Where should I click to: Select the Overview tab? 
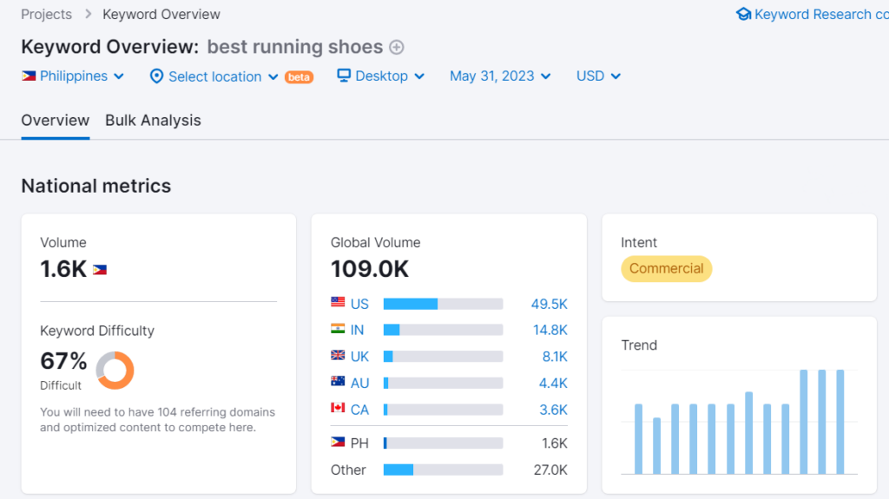(55, 121)
